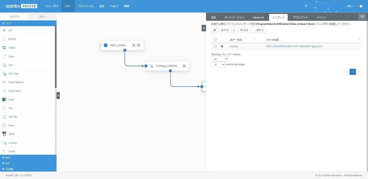Open the ステータス menu
Viewport: 368px width, 179px height.
(x=52, y=6)
